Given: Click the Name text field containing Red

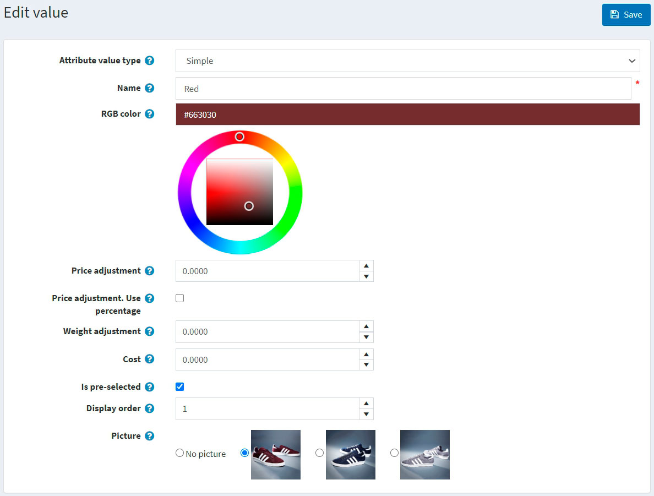Looking at the screenshot, I should [x=403, y=89].
